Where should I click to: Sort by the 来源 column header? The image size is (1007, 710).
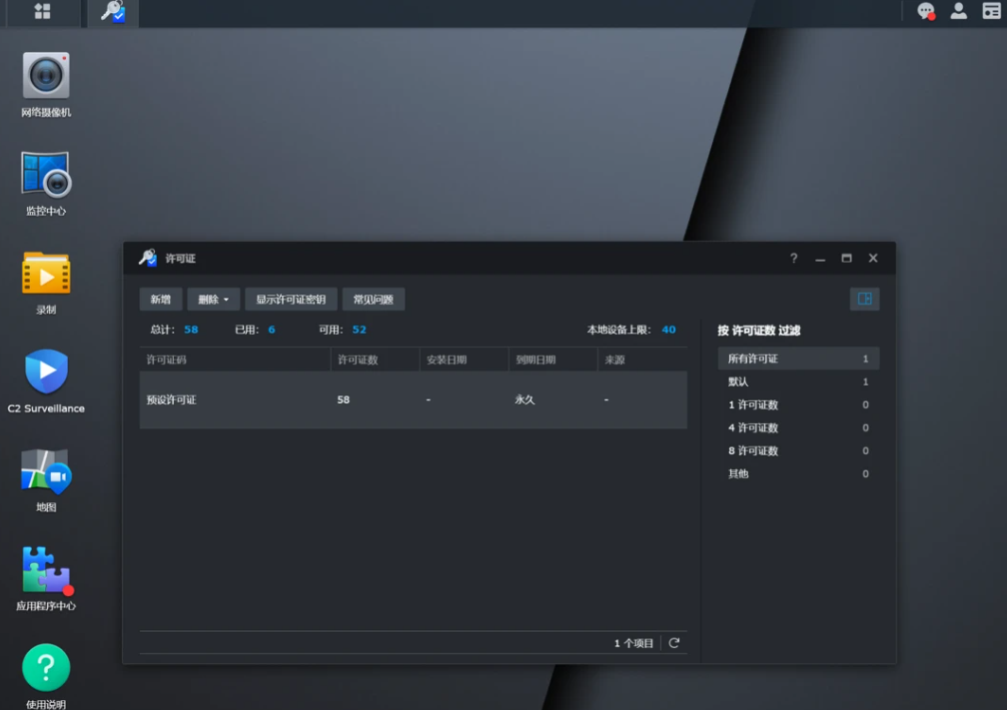point(642,359)
